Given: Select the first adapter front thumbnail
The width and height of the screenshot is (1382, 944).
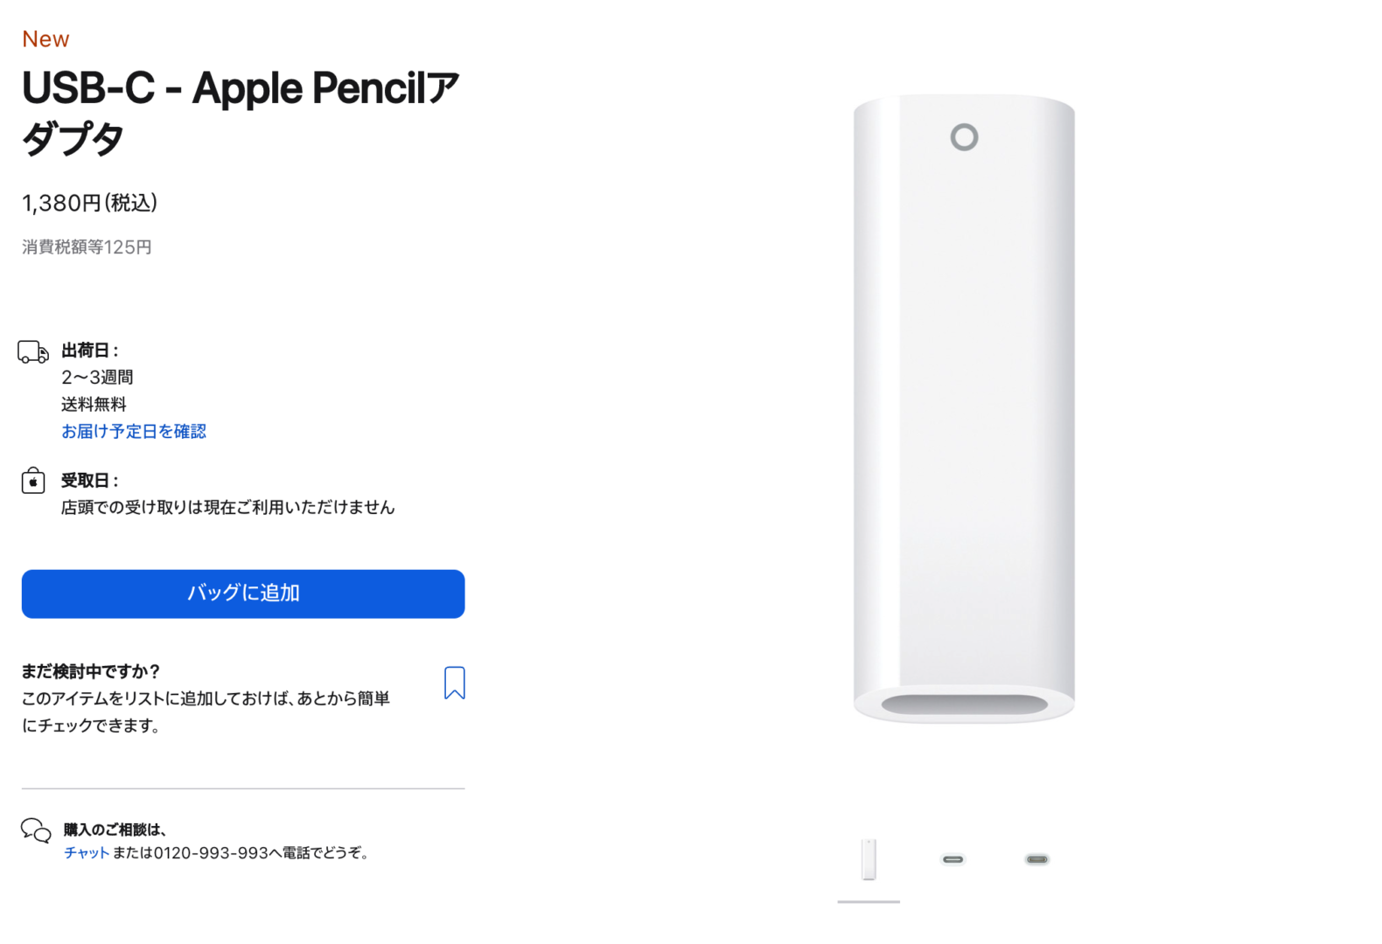Looking at the screenshot, I should 869,860.
